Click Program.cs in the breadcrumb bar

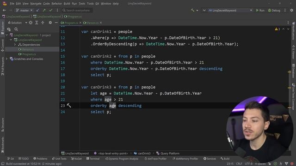click(73, 17)
